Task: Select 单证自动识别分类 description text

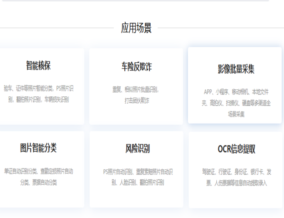Action: coord(39,171)
